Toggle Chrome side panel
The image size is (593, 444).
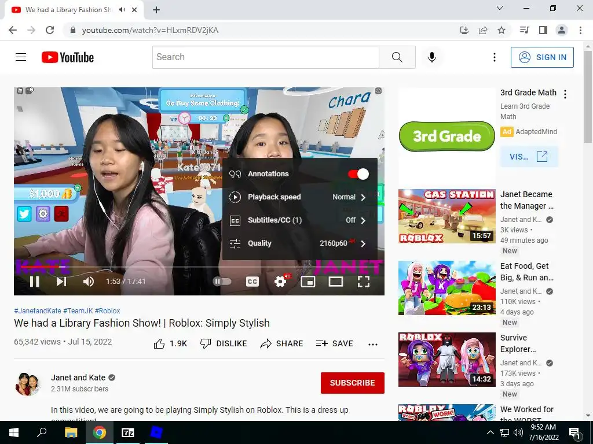(543, 30)
